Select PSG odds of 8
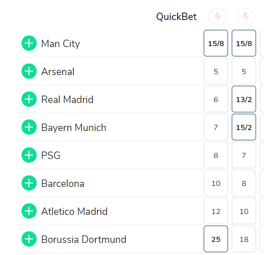This screenshot has width=264, height=255. pyautogui.click(x=216, y=155)
